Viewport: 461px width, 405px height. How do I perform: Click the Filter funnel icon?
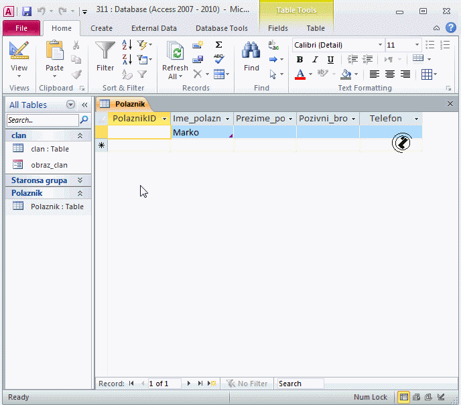[x=105, y=52]
